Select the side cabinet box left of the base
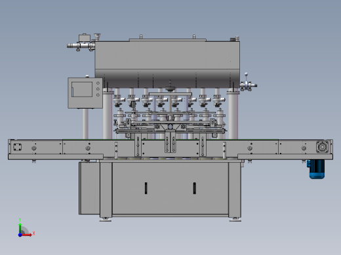The width and height of the screenshot is (341, 255). 89,188
